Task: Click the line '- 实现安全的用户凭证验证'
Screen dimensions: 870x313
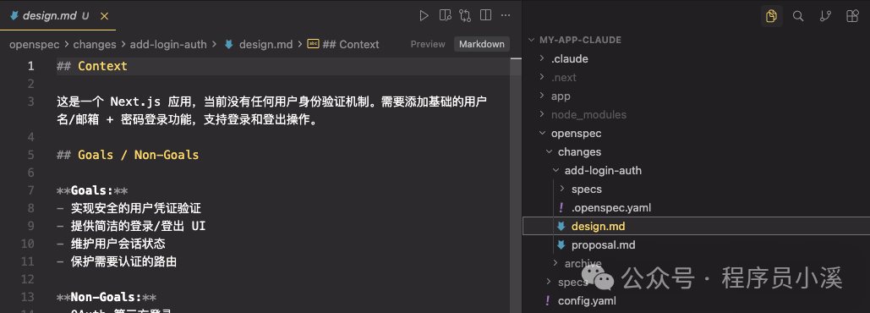Action: [129, 208]
